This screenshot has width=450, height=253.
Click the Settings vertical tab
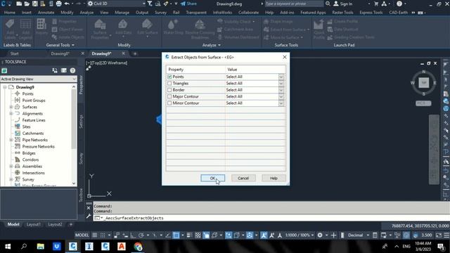pyautogui.click(x=81, y=122)
